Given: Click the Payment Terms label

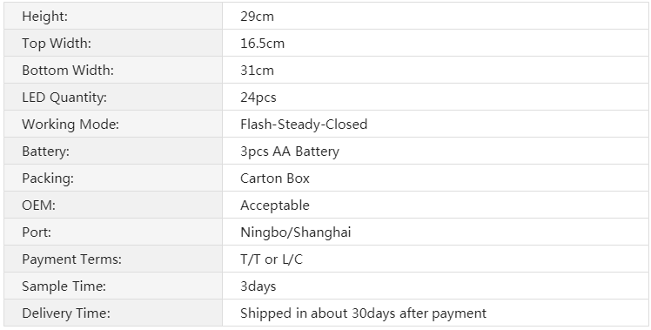Looking at the screenshot, I should click(72, 259).
